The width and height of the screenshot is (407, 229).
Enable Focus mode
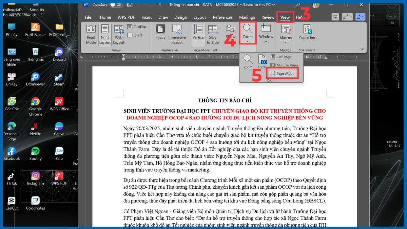pos(160,34)
